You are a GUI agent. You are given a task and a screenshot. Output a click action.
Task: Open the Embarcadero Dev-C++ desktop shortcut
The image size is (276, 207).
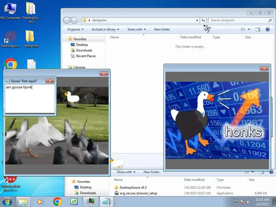(x=11, y=184)
